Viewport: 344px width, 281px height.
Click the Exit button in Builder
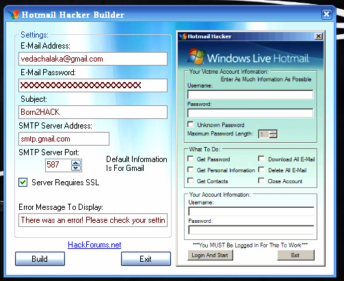coord(146,259)
